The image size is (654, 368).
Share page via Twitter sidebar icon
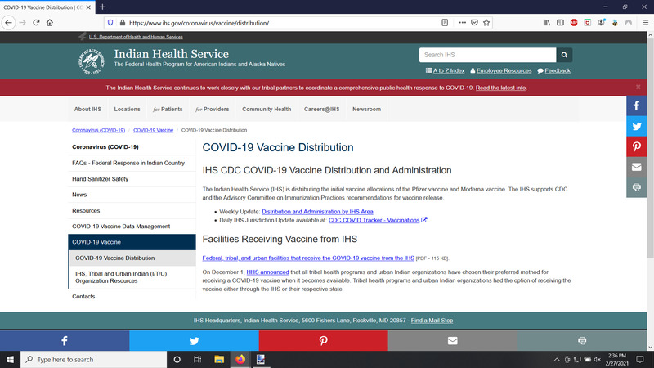click(637, 126)
